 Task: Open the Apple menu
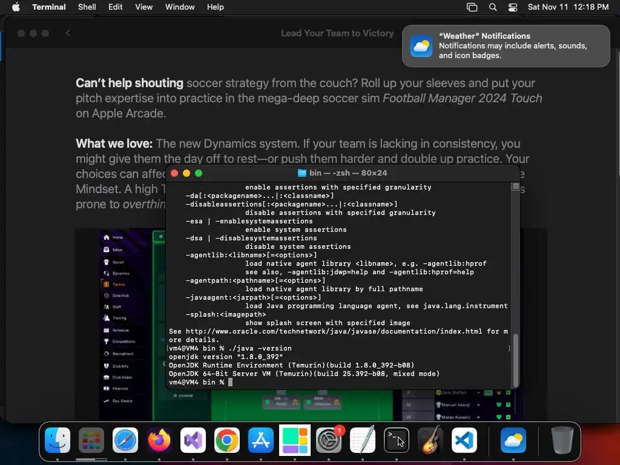[x=16, y=7]
